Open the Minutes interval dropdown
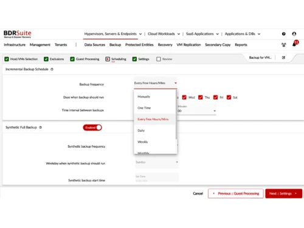Image resolution: width=304 pixels, height=228 pixels. pos(196,109)
